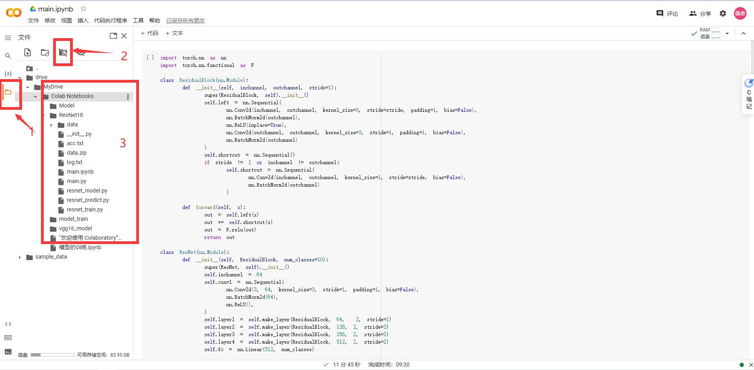754x370 pixels.
Task: Click the 已保存所有更改 link
Action: [185, 20]
